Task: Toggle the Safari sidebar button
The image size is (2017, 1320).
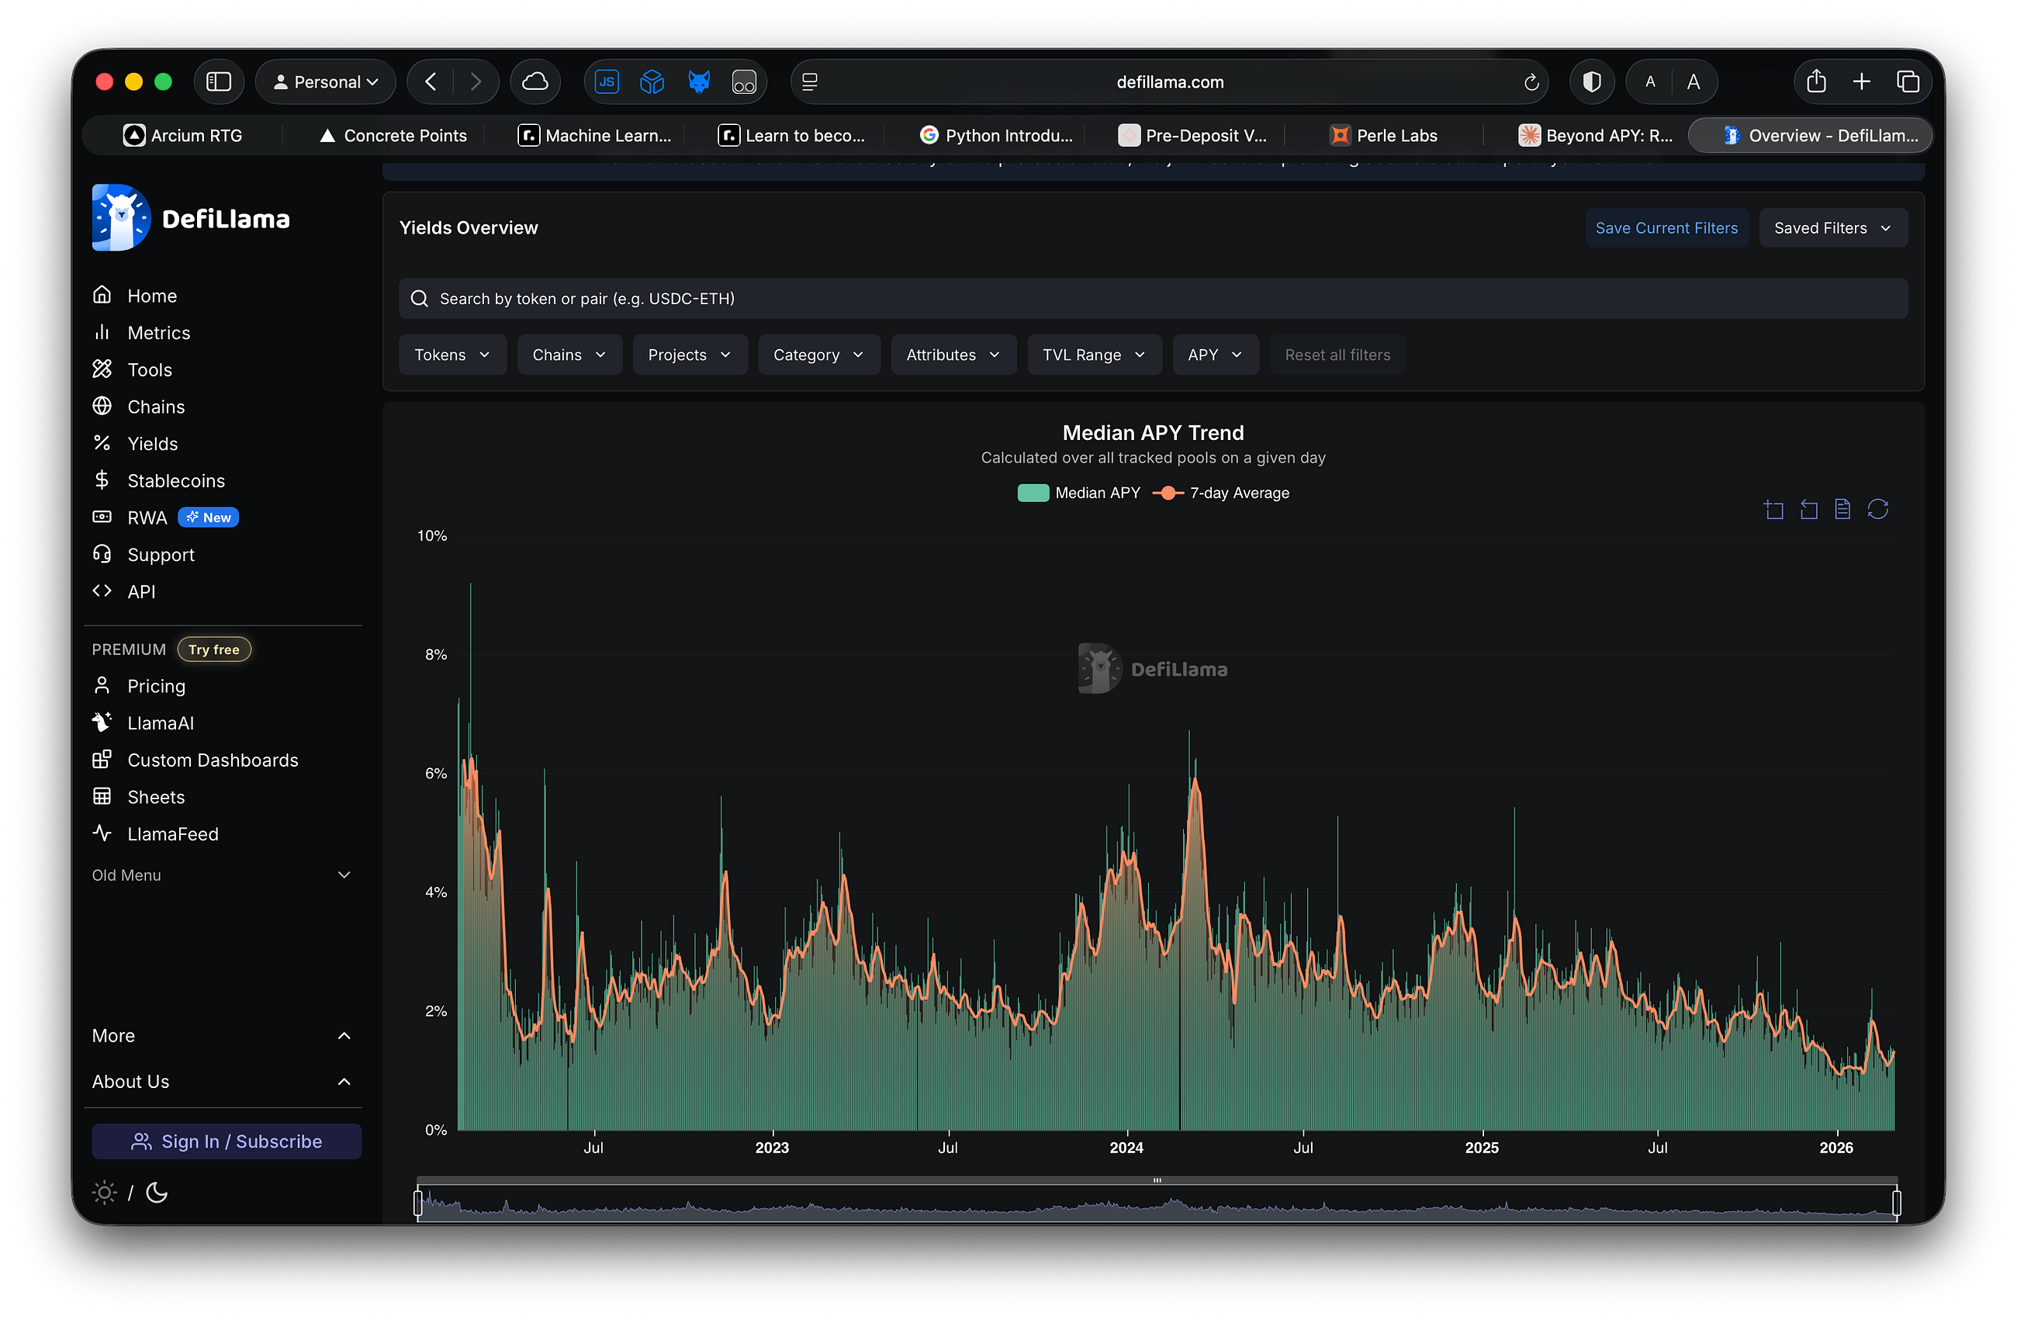Action: [219, 82]
